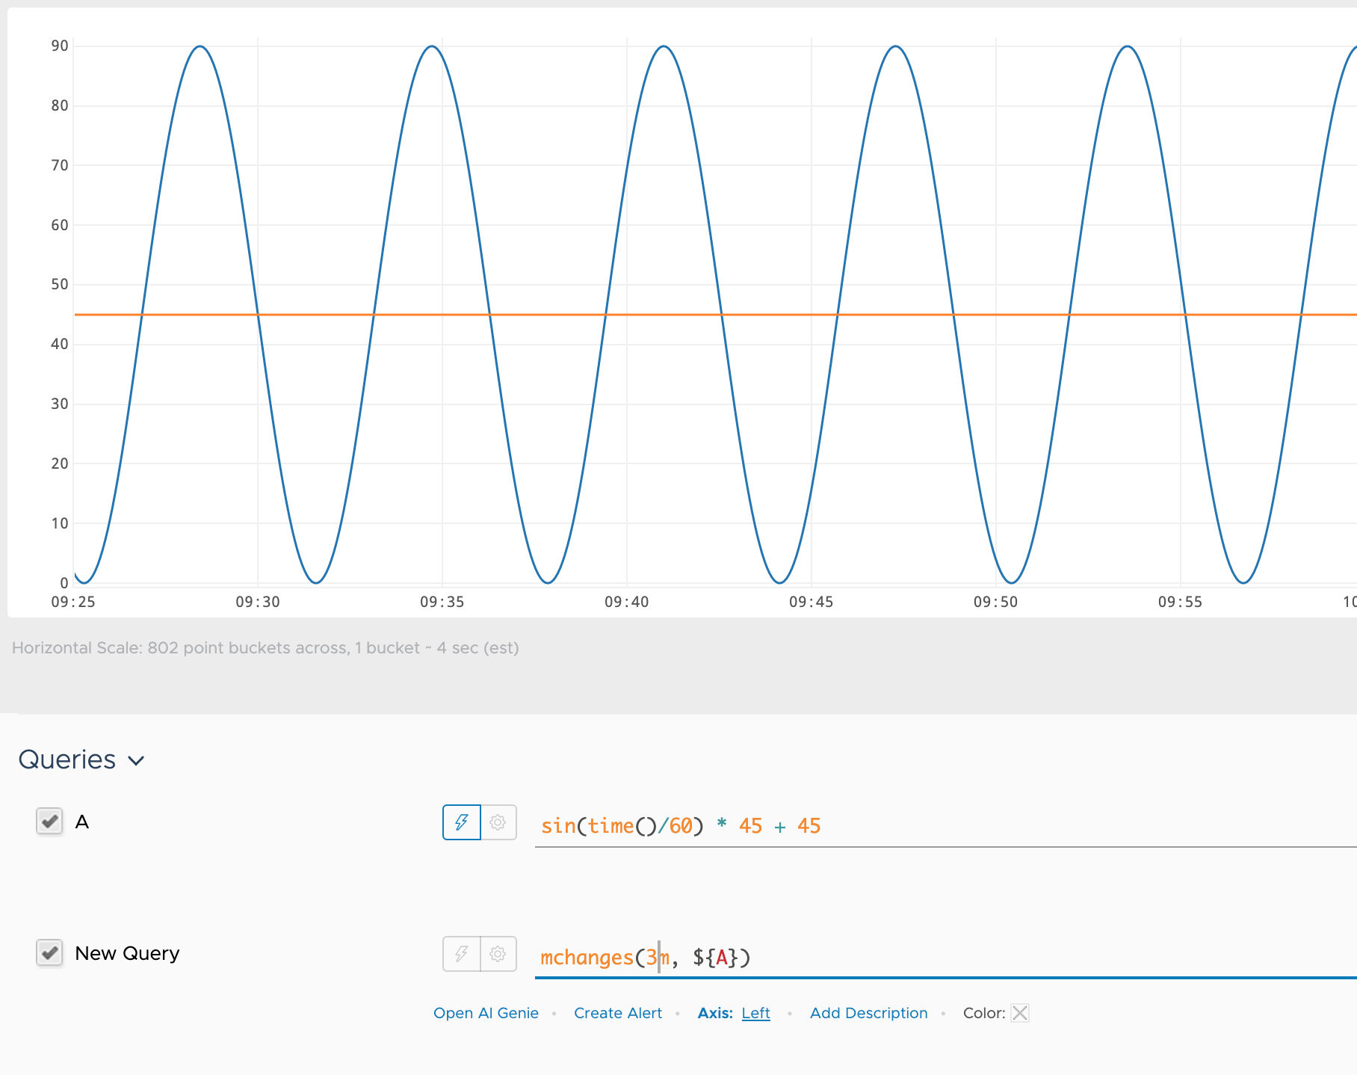This screenshot has width=1357, height=1075.
Task: Click the 50 value on the y-axis
Action: (x=60, y=285)
